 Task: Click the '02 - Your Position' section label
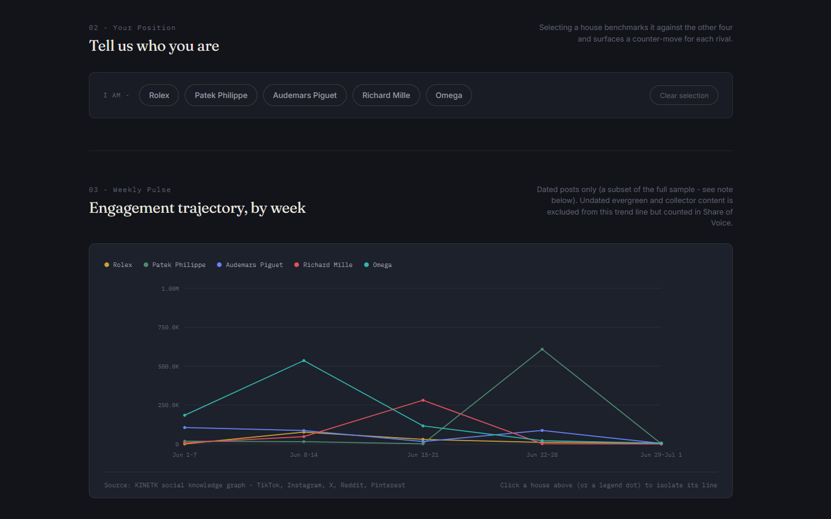pos(132,28)
